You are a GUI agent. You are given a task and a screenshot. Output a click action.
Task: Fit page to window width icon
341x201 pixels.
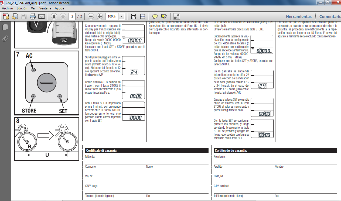click(133, 16)
